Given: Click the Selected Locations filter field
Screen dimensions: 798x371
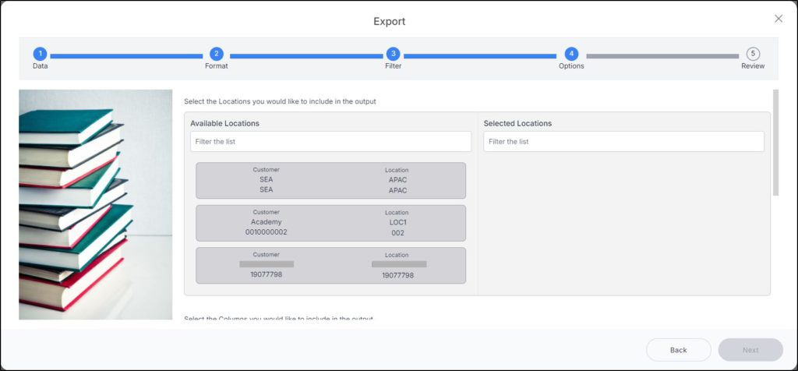Looking at the screenshot, I should point(623,141).
